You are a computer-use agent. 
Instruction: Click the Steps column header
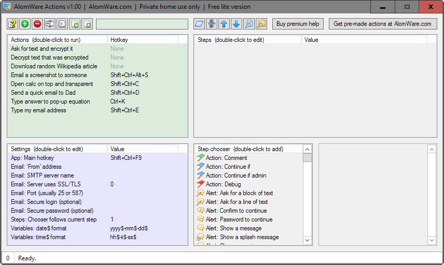click(248, 40)
